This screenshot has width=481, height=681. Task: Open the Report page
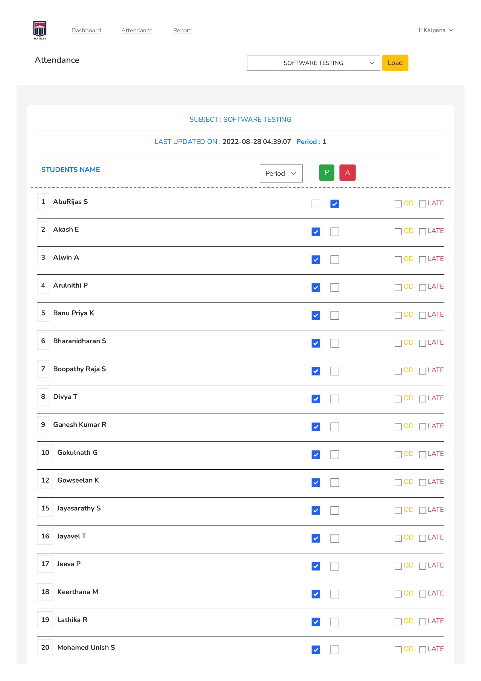pos(182,30)
